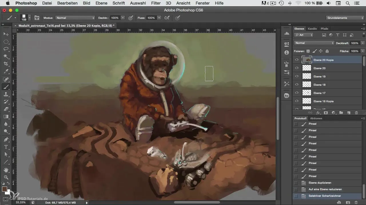Open the Deckkr. opacity dropdown arrow
Viewport: 366px width, 205px height.
point(123,18)
